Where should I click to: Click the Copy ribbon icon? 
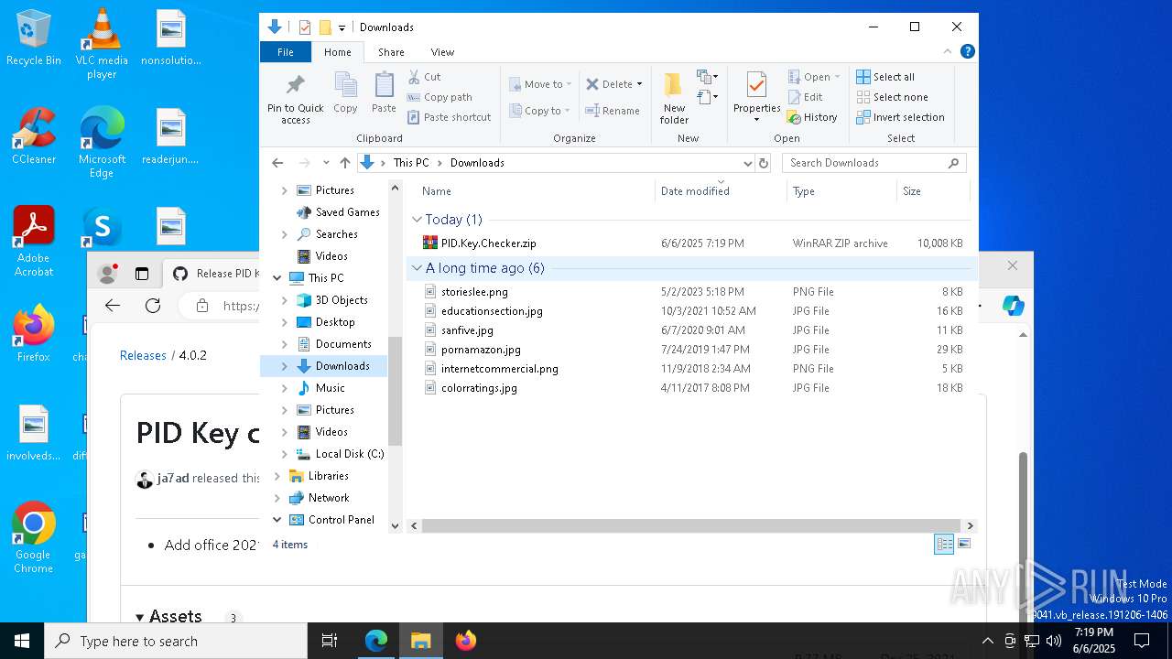345,92
